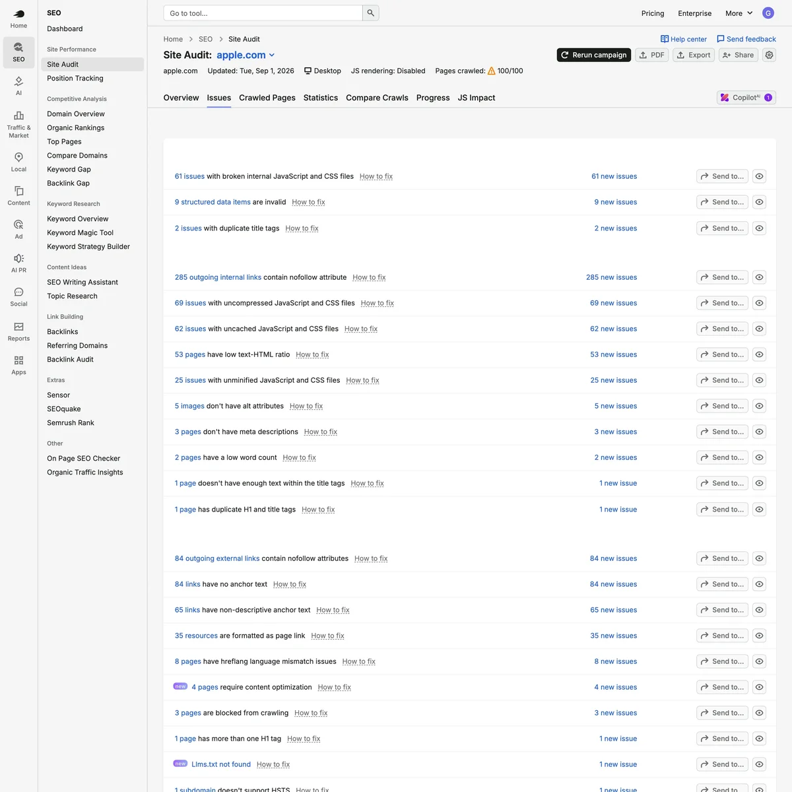Open Site Audit settings gear
The image size is (792, 792).
(770, 55)
